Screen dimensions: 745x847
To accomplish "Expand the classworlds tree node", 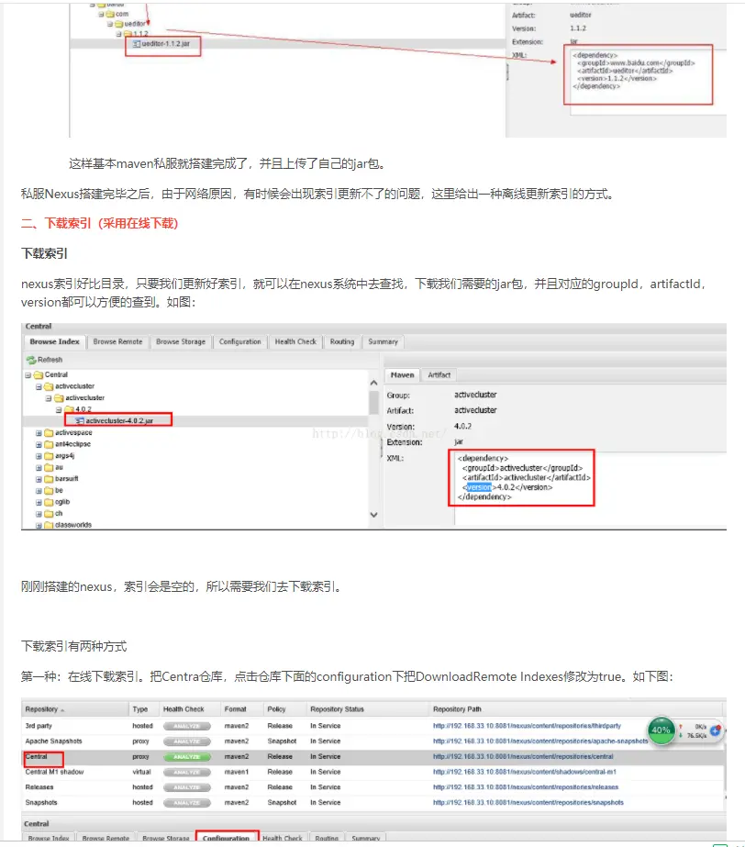I will pos(39,526).
